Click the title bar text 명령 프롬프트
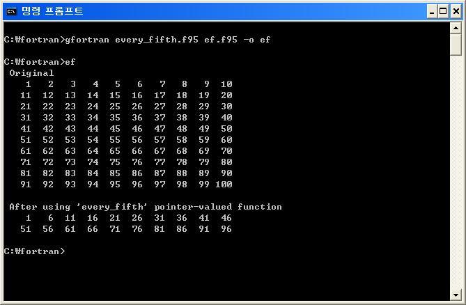 pos(52,11)
